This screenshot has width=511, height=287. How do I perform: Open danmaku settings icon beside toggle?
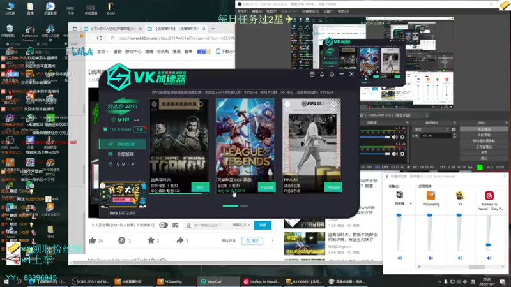click(176, 225)
